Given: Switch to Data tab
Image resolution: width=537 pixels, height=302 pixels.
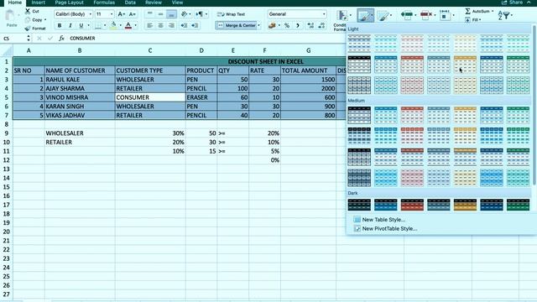Looking at the screenshot, I should point(130,3).
